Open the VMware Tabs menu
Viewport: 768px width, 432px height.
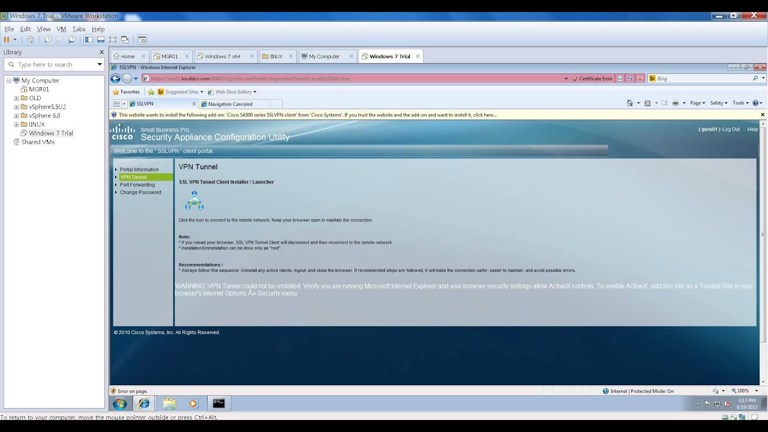click(79, 29)
